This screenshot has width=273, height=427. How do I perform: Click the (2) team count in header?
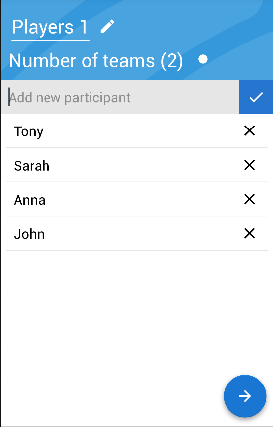pos(172,61)
